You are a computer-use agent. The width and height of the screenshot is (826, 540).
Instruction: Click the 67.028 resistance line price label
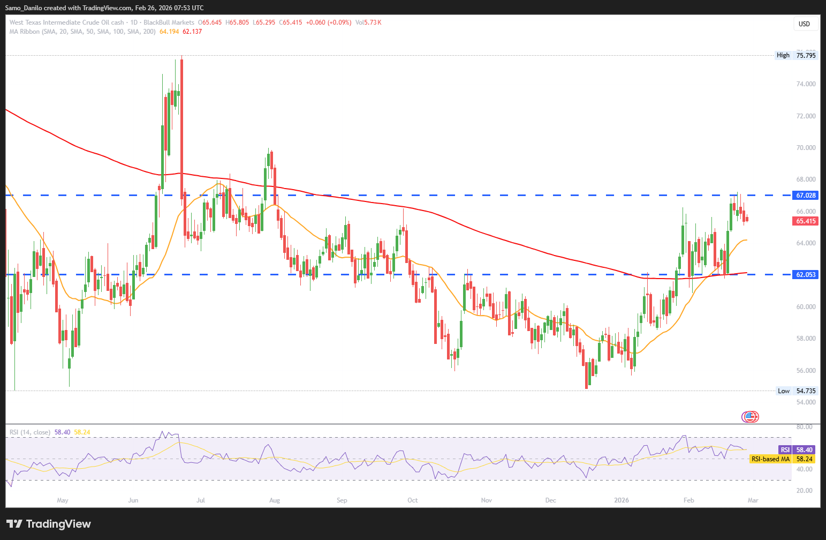tap(806, 196)
